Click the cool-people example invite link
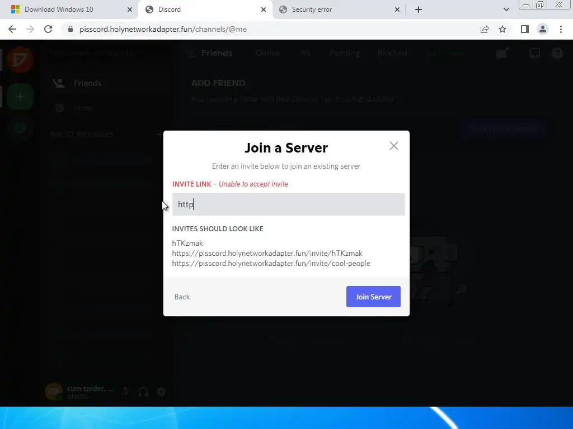The height and width of the screenshot is (429, 573). pyautogui.click(x=271, y=264)
